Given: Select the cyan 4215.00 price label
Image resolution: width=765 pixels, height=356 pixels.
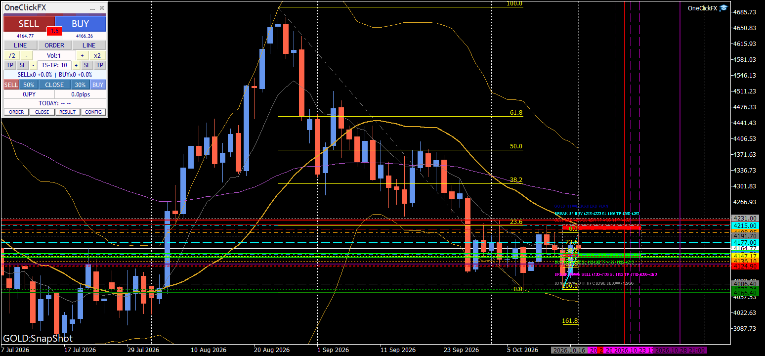Looking at the screenshot, I should 745,225.
